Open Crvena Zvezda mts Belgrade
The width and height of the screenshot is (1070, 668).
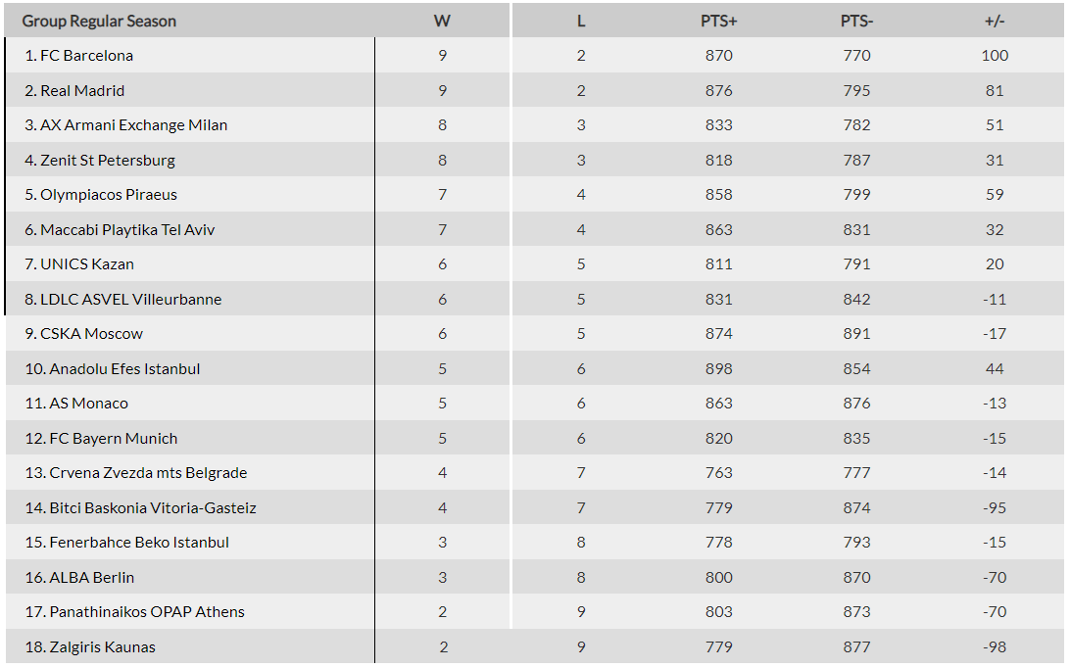[x=148, y=473]
